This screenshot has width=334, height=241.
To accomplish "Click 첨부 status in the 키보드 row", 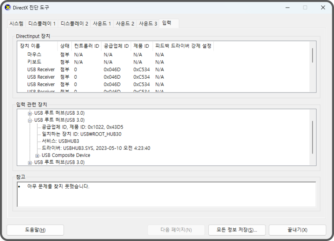I will click(x=65, y=62).
